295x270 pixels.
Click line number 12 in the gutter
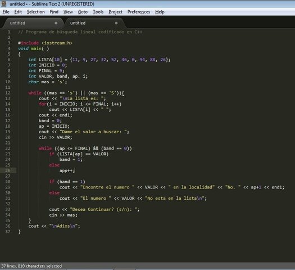[8, 93]
